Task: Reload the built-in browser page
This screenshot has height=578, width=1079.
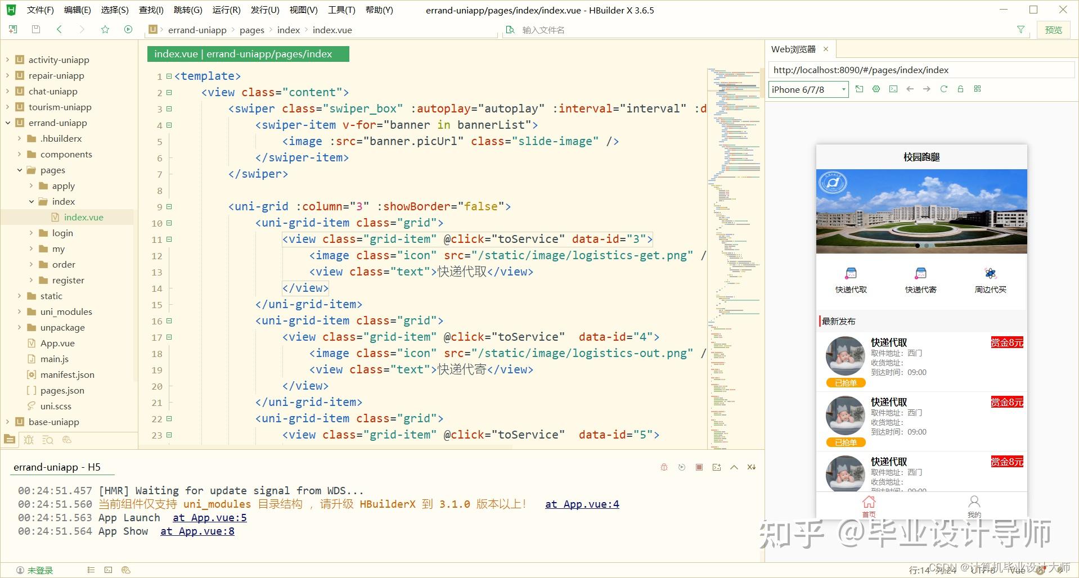Action: point(943,89)
